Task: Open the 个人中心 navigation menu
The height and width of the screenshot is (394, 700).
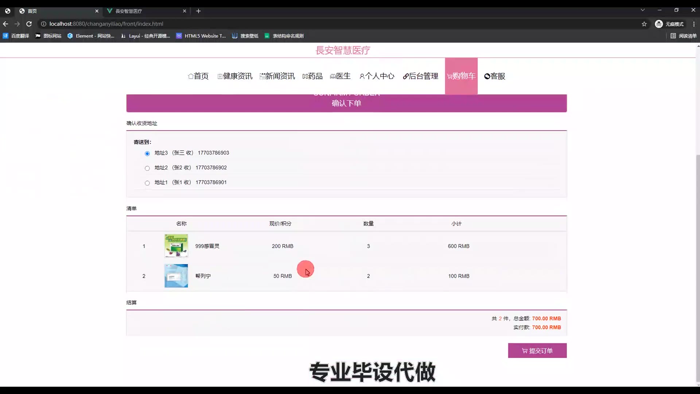Action: point(377,76)
